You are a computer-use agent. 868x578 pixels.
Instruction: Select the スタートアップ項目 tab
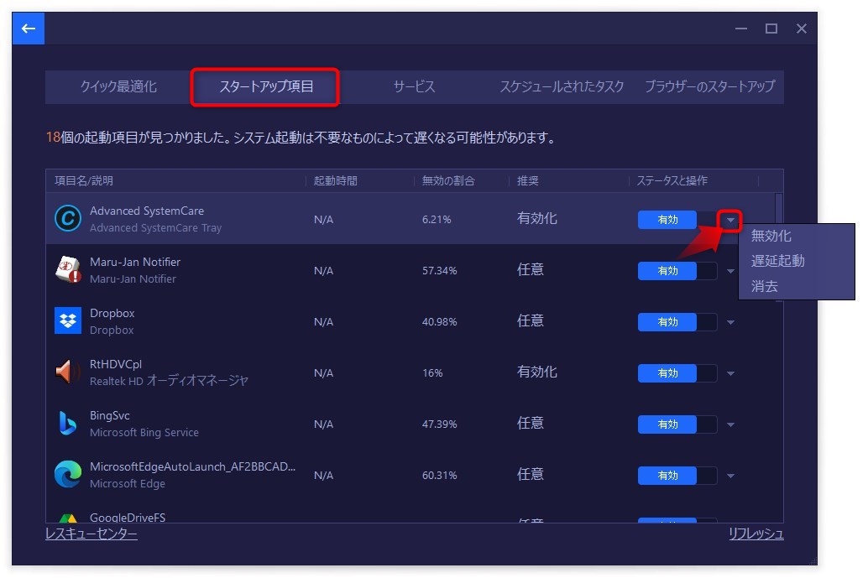[x=266, y=87]
